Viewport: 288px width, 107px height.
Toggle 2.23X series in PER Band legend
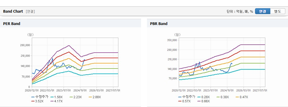[75, 97]
